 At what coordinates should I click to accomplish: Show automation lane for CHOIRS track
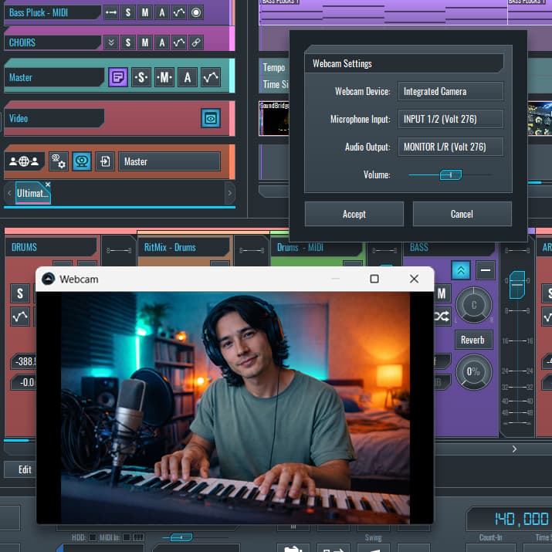pos(179,42)
